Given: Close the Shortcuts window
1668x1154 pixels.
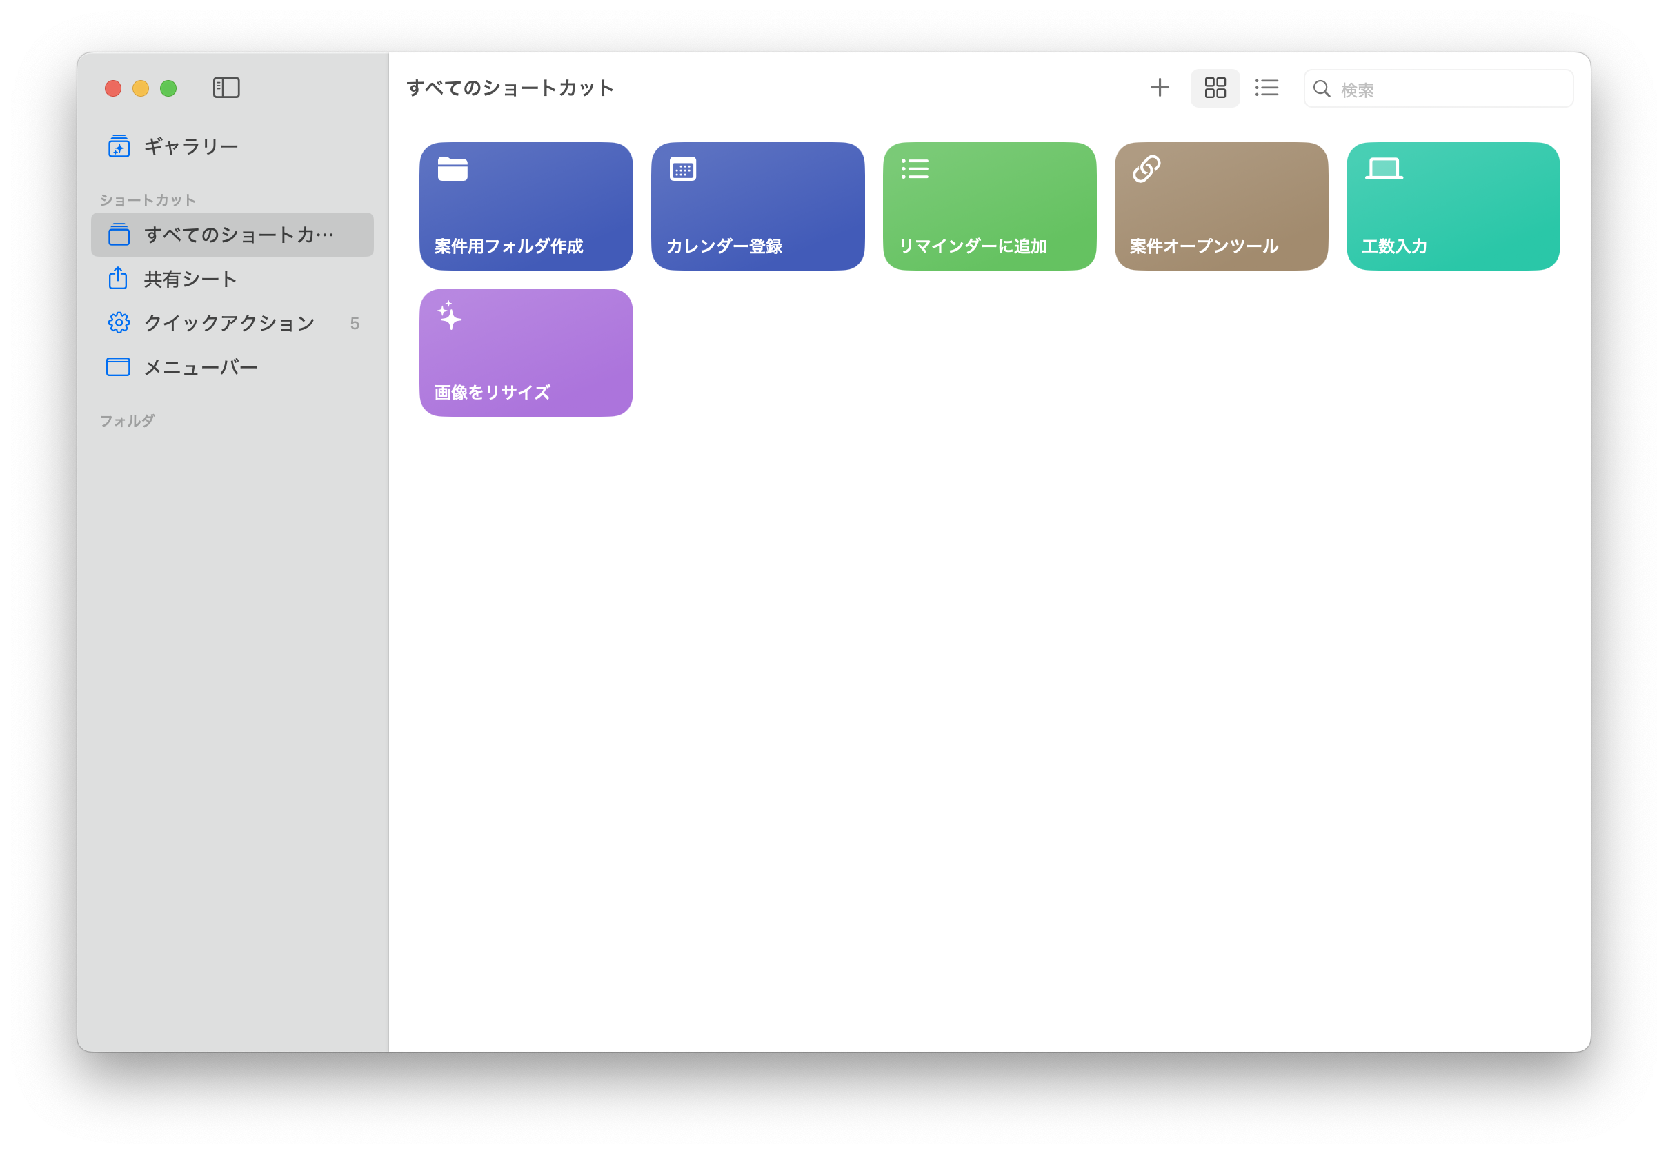Looking at the screenshot, I should 112,88.
